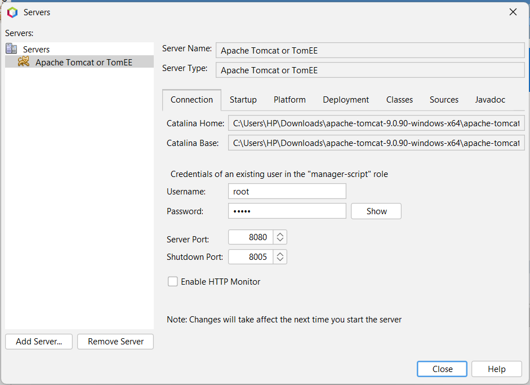The height and width of the screenshot is (385, 530).
Task: Increase the Server Port value with up arrow
Action: 280,234
